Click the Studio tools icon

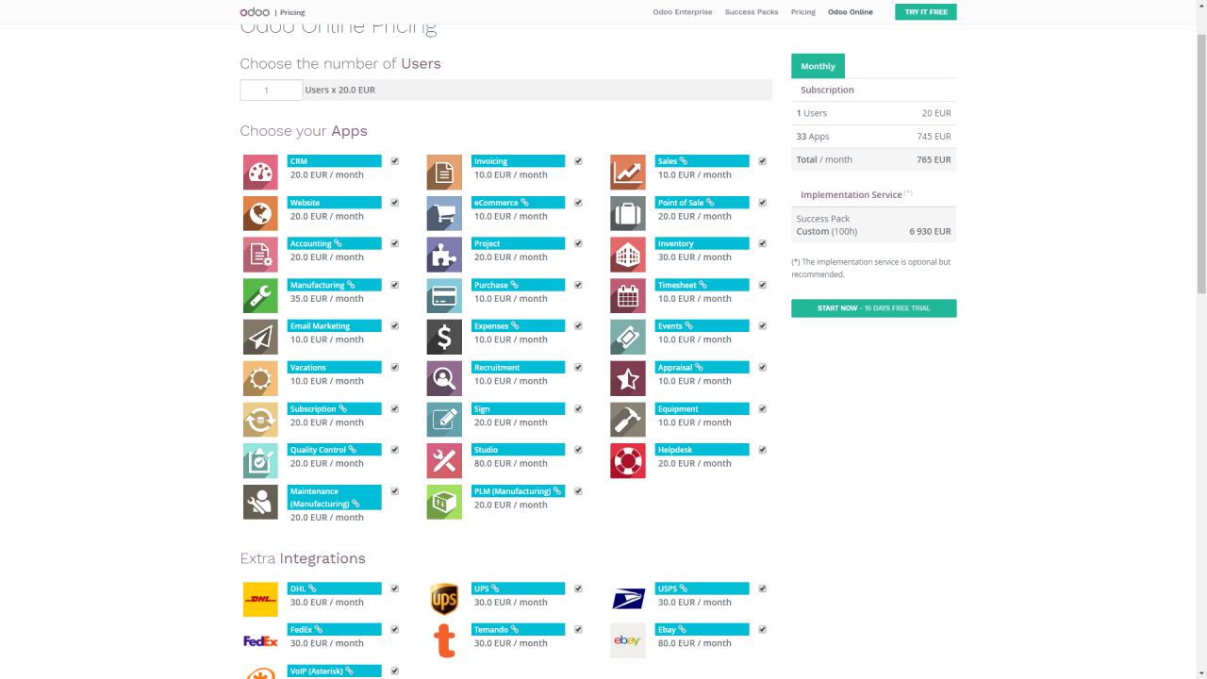[x=444, y=461]
